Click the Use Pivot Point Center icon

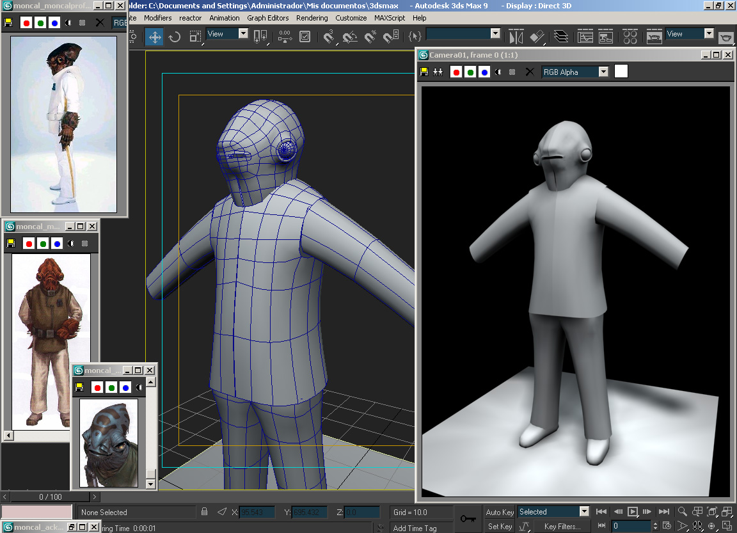[260, 36]
